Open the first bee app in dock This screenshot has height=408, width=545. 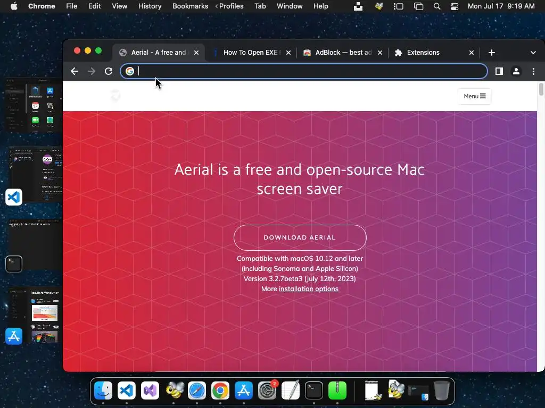(174, 390)
